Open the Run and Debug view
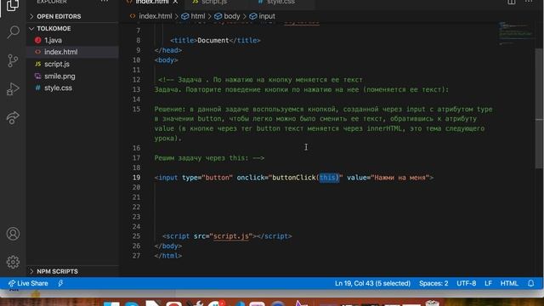The height and width of the screenshot is (306, 544). tap(13, 89)
